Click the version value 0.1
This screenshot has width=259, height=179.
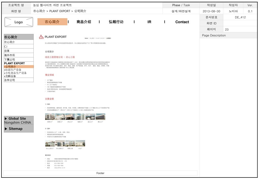(x=250, y=11)
